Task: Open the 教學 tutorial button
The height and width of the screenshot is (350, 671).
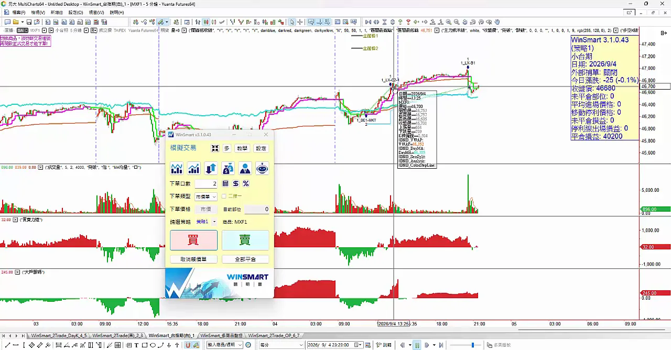Action: [x=242, y=148]
